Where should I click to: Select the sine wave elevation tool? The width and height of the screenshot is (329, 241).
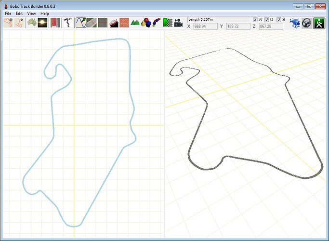click(81, 23)
